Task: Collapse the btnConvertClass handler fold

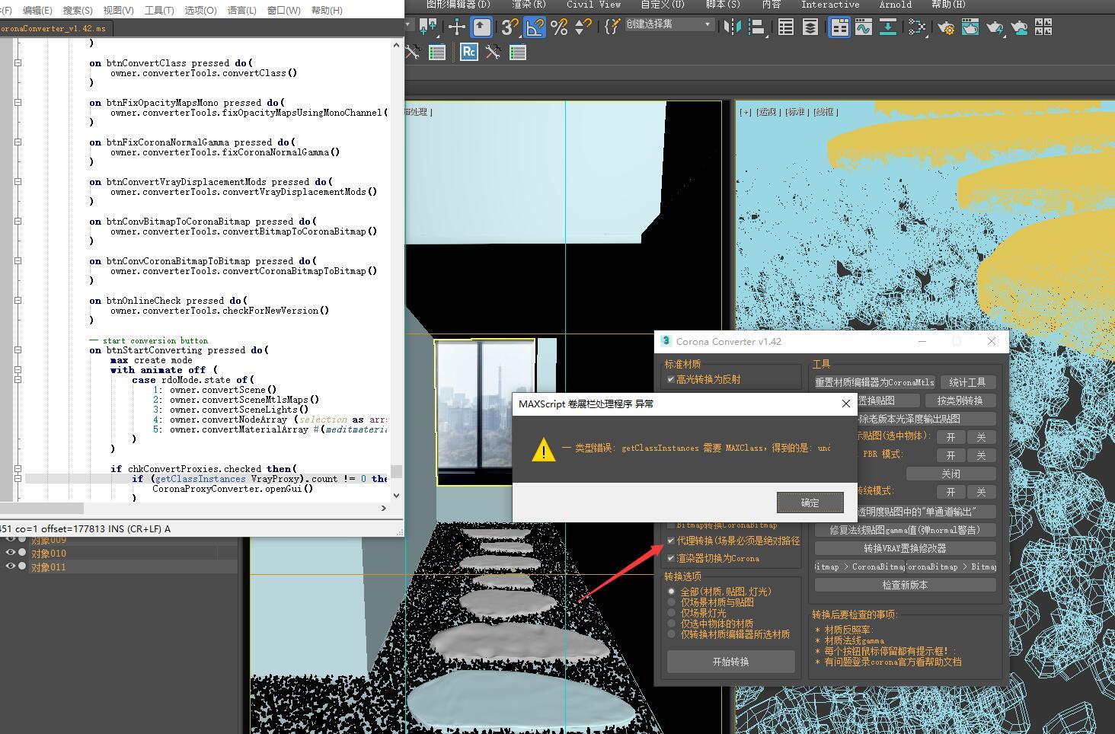Action: (18, 63)
